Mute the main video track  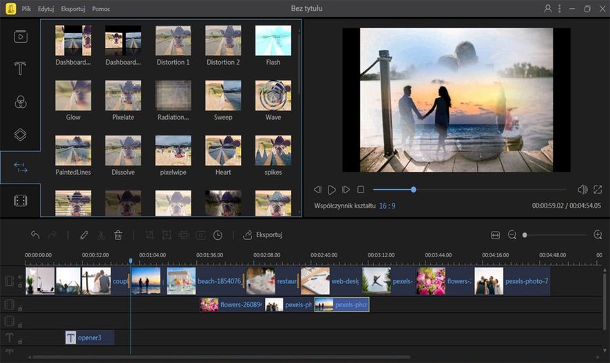pyautogui.click(x=20, y=277)
